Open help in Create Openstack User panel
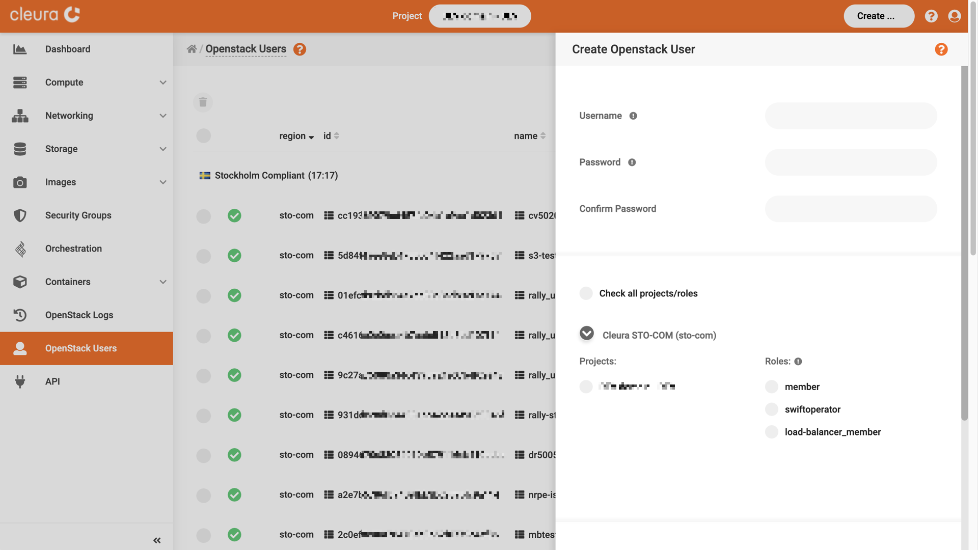 [941, 49]
